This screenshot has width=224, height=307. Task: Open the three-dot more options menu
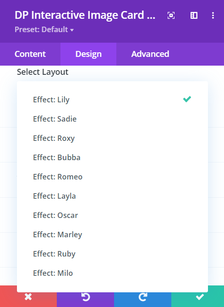[213, 16]
